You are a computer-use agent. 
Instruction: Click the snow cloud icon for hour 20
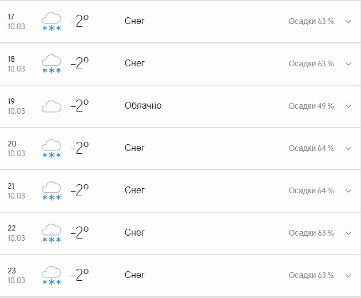tap(51, 149)
